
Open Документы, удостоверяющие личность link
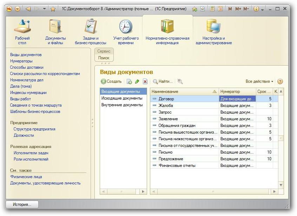pos(45,183)
